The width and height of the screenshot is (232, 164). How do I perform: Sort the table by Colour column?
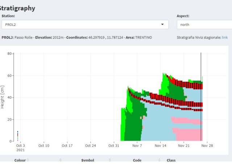coord(20,160)
